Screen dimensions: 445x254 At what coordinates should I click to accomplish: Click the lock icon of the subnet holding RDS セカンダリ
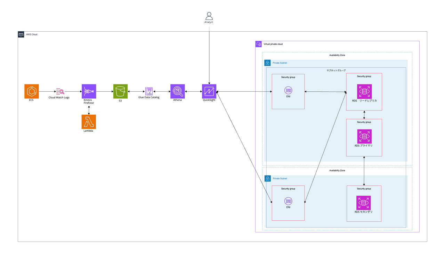pyautogui.click(x=267, y=178)
